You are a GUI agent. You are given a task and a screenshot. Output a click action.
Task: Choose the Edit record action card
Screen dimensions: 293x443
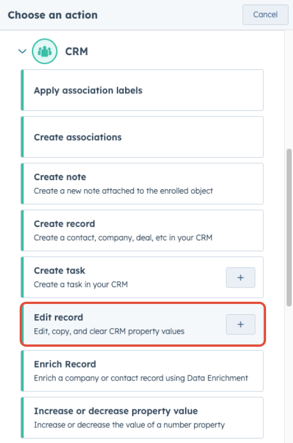click(x=142, y=324)
